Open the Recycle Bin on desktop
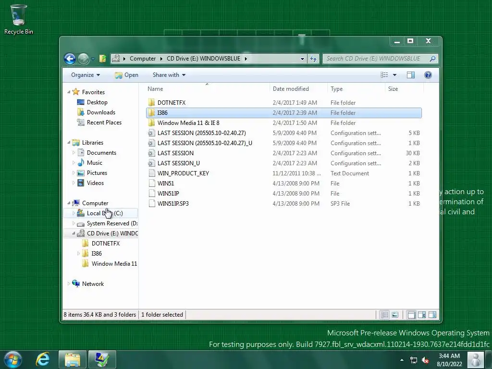 point(18,19)
